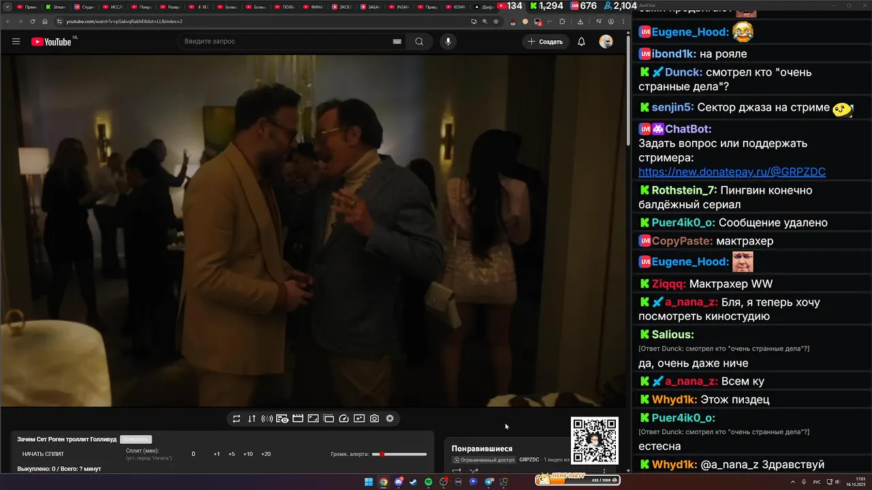Go back in browser history
Screen dimensions: 872x490
tap(8, 21)
